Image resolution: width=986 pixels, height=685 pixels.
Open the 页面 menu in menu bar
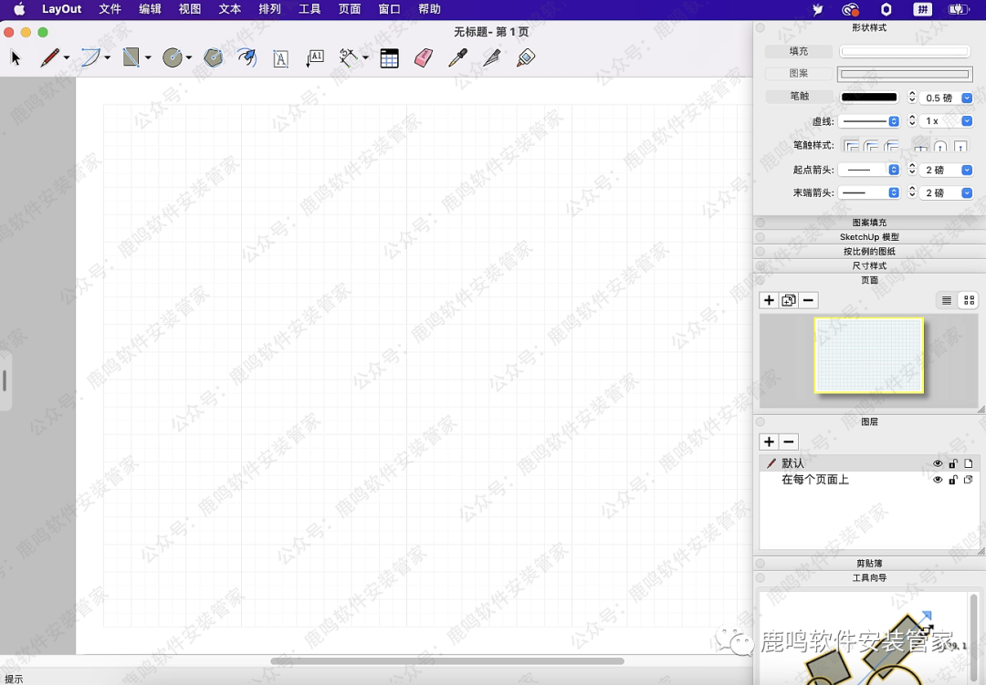(350, 9)
